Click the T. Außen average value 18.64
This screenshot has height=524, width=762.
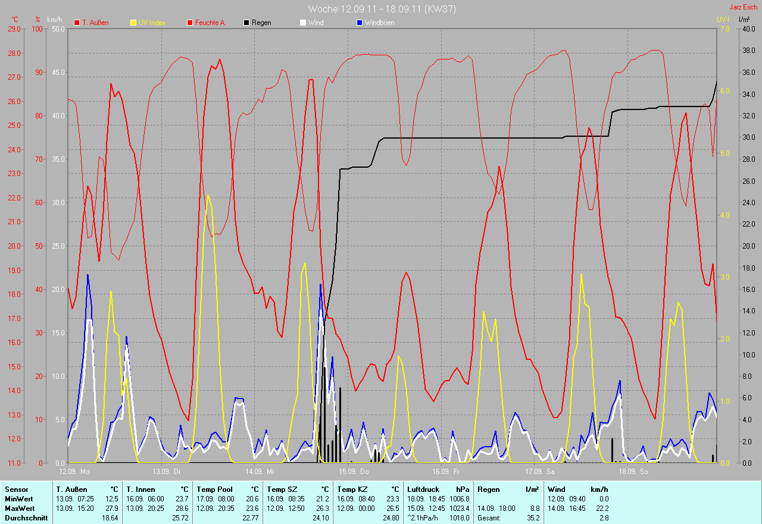coord(110,518)
